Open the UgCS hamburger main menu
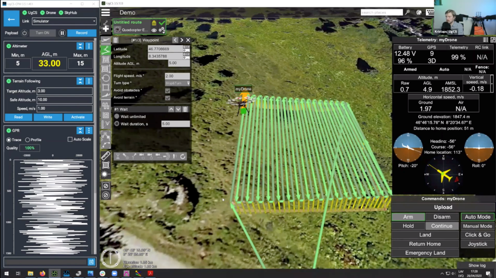496x278 pixels. click(x=106, y=13)
